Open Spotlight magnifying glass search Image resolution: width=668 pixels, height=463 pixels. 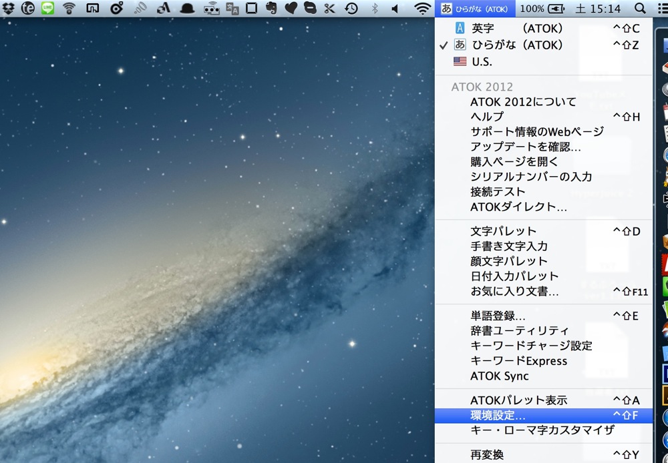(640, 8)
